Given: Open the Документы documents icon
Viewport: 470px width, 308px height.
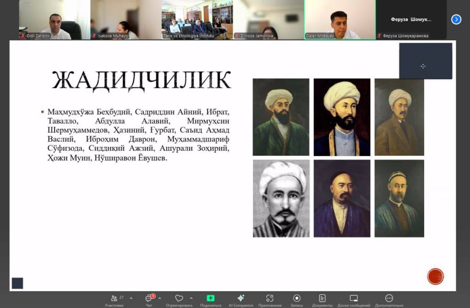Looking at the screenshot, I should tap(322, 298).
